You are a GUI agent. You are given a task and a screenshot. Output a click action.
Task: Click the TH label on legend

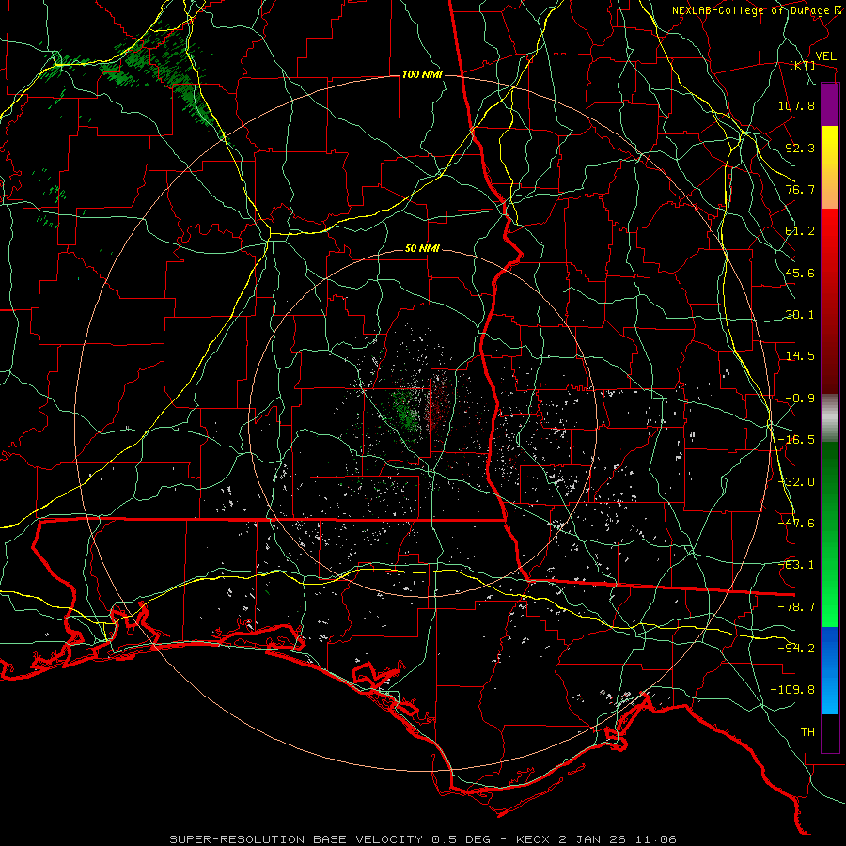807,732
